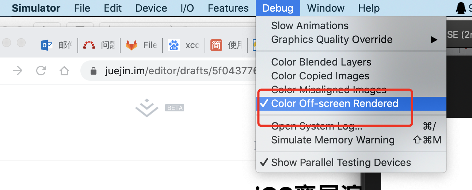
Task: Click the Outlook mail tab icon
Action: (47, 45)
